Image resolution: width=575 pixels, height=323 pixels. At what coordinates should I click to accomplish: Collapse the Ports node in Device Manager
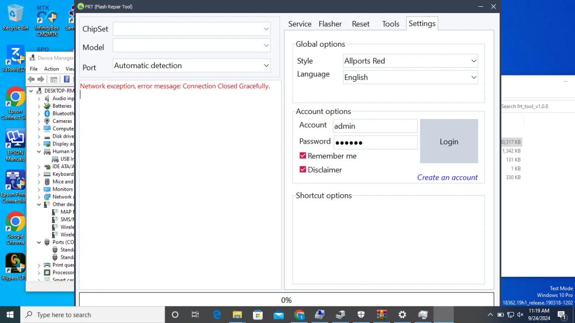tap(39, 242)
